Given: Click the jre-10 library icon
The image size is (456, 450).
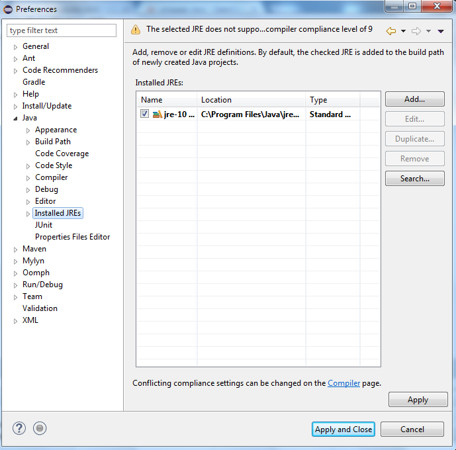Looking at the screenshot, I should (157, 114).
